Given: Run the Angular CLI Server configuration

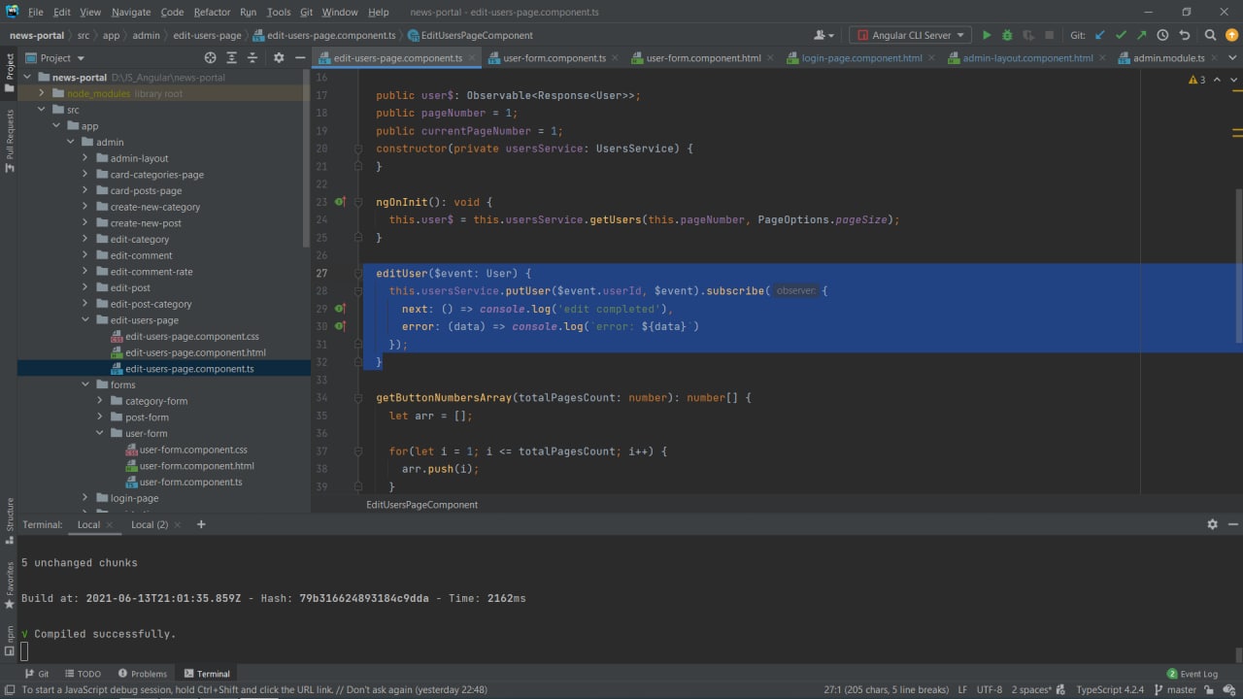Looking at the screenshot, I should 987,35.
